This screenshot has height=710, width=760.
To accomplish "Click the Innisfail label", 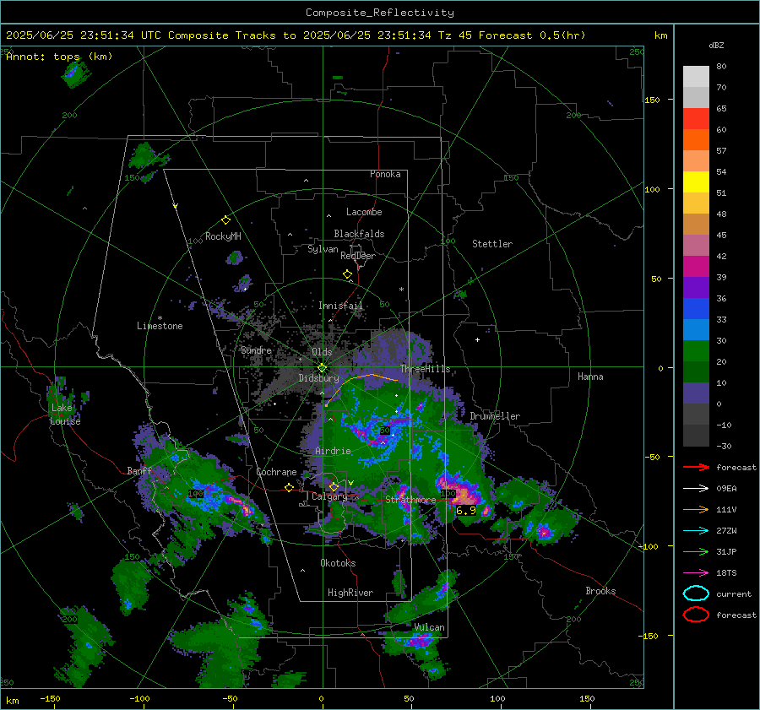I will tap(341, 306).
